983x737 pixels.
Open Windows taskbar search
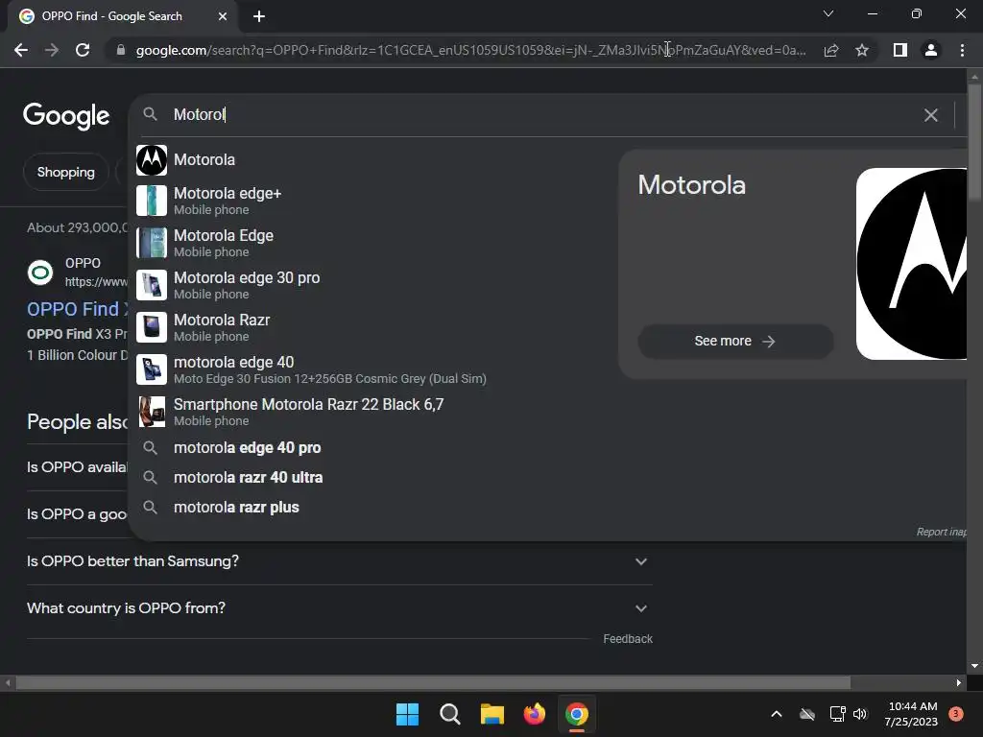pyautogui.click(x=449, y=714)
